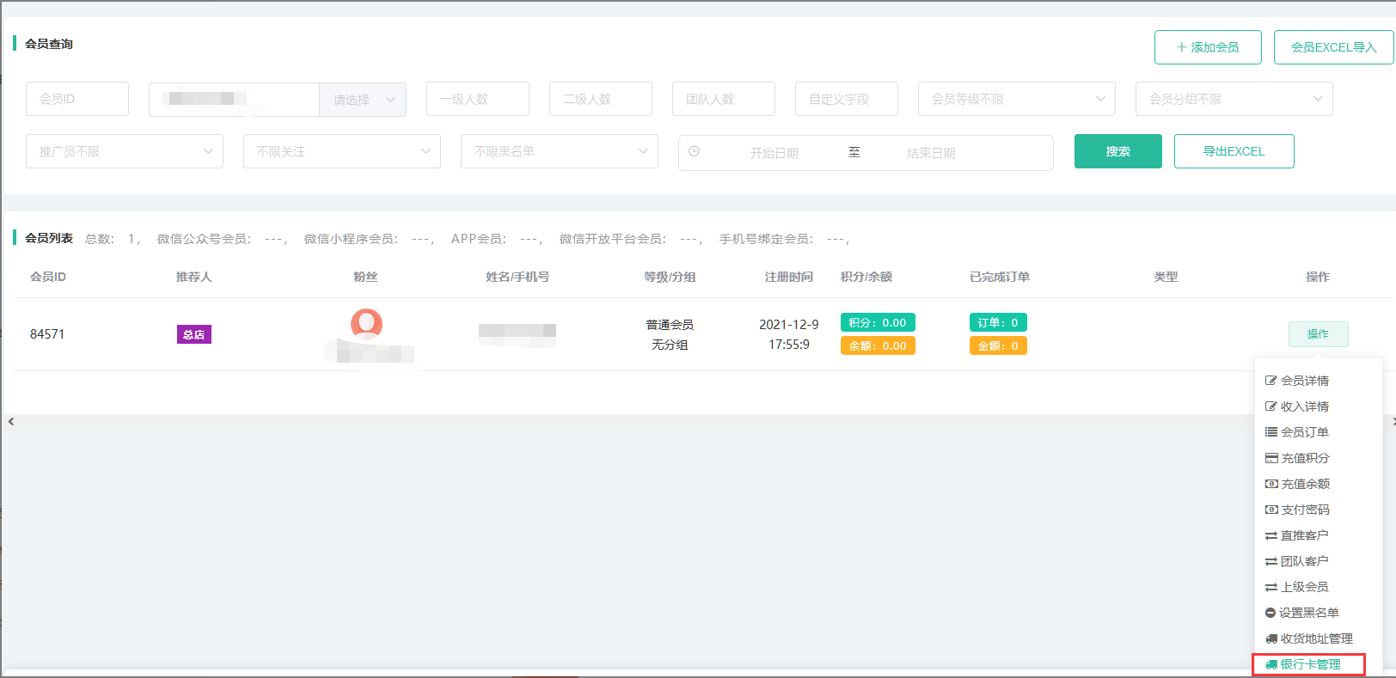Open the 不限黑名单 dropdown

coord(560,151)
